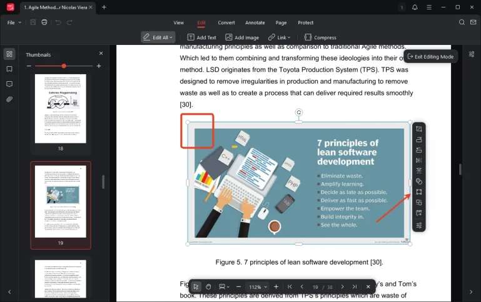Open image properties sliders icon

(x=419, y=225)
